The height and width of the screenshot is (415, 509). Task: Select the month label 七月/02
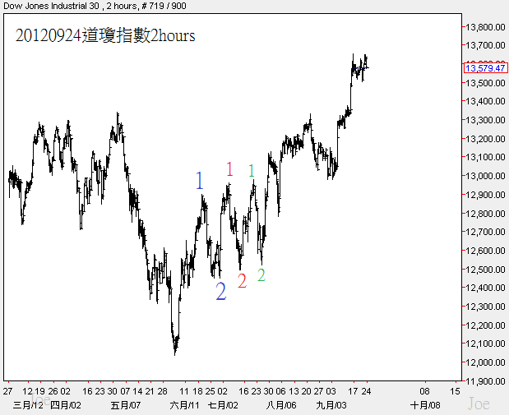click(x=223, y=405)
